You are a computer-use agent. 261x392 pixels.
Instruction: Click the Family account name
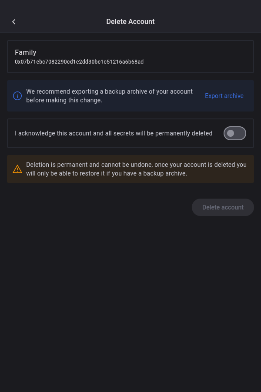point(26,52)
